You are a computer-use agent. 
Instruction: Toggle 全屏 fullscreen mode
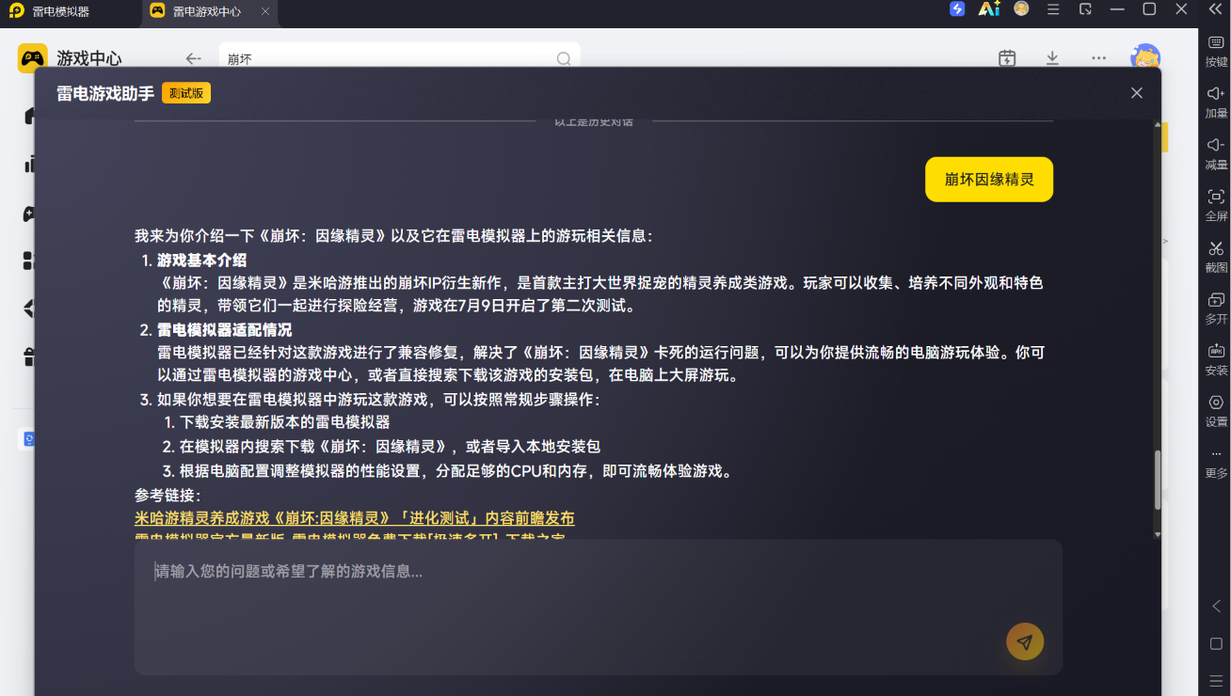click(x=1216, y=206)
